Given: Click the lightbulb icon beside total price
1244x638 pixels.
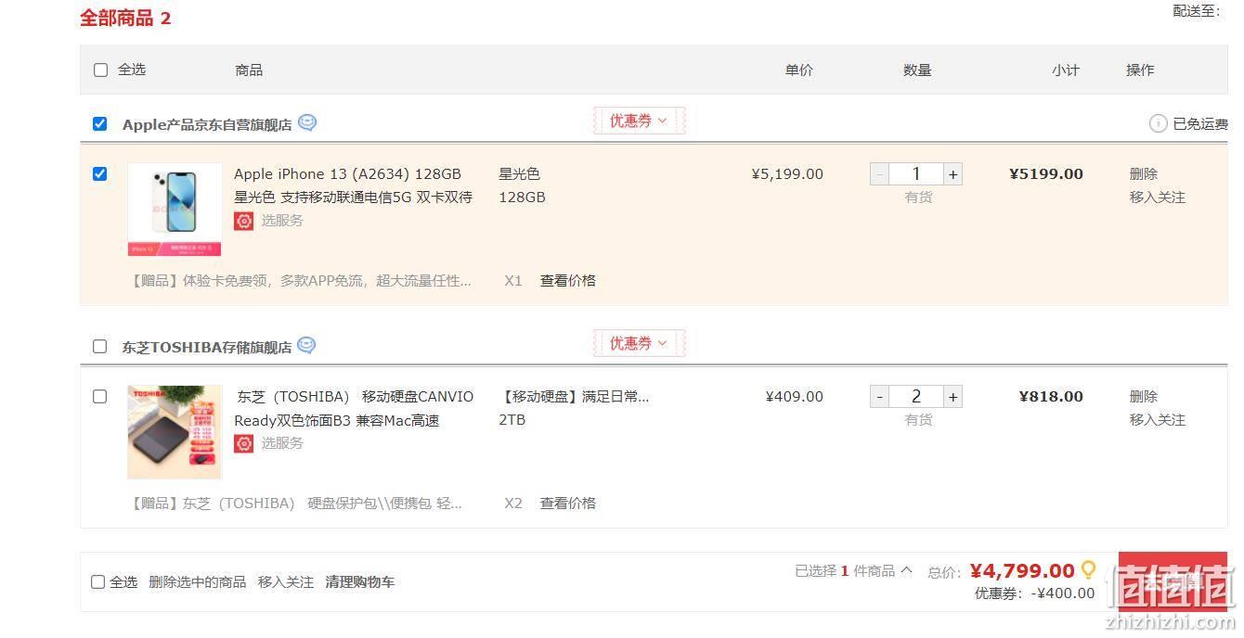Looking at the screenshot, I should coord(1088,569).
